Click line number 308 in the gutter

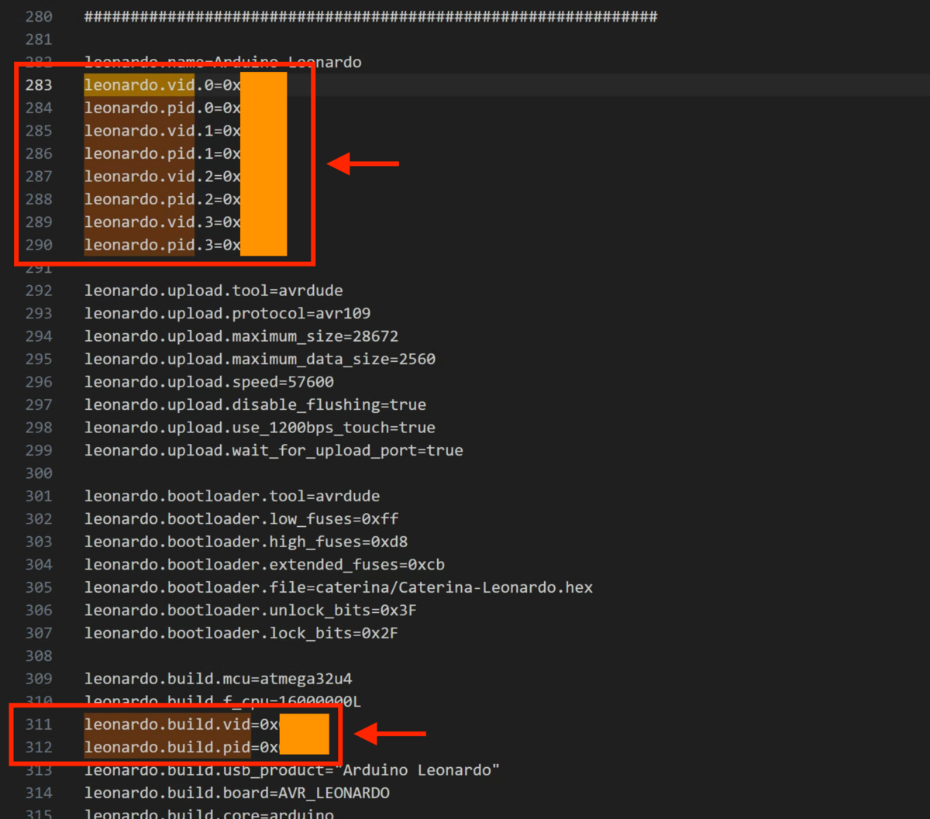39,656
